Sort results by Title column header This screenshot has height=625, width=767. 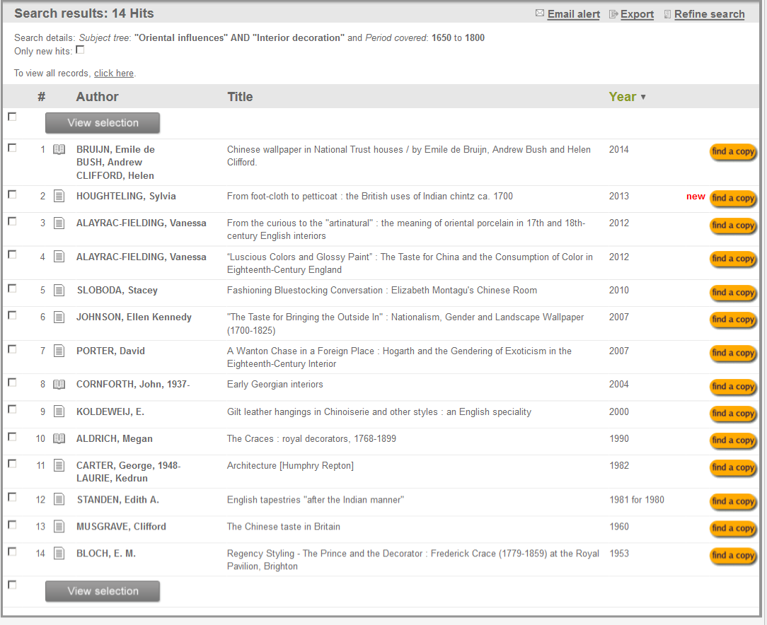tap(240, 97)
